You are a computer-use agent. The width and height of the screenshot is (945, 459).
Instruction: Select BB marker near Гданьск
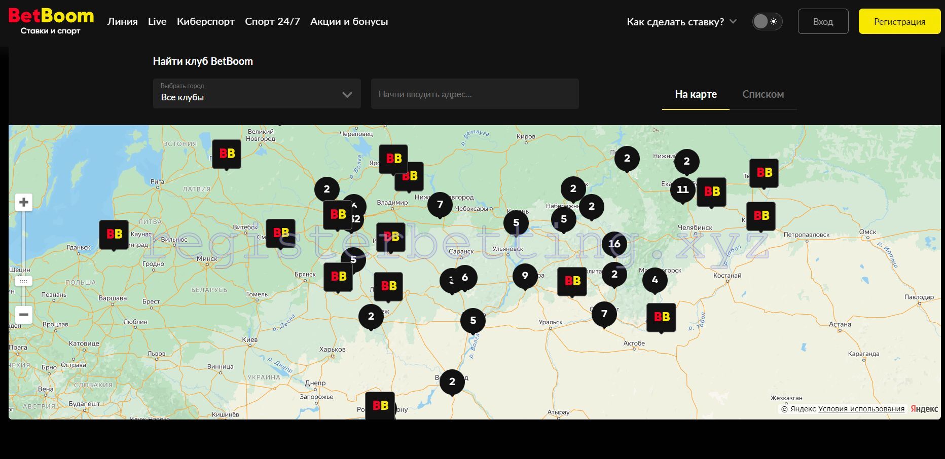114,235
